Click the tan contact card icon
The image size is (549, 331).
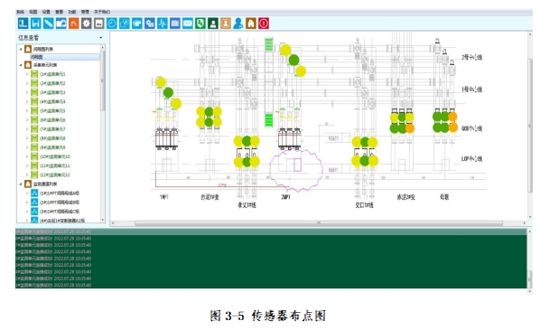pyautogui.click(x=226, y=24)
